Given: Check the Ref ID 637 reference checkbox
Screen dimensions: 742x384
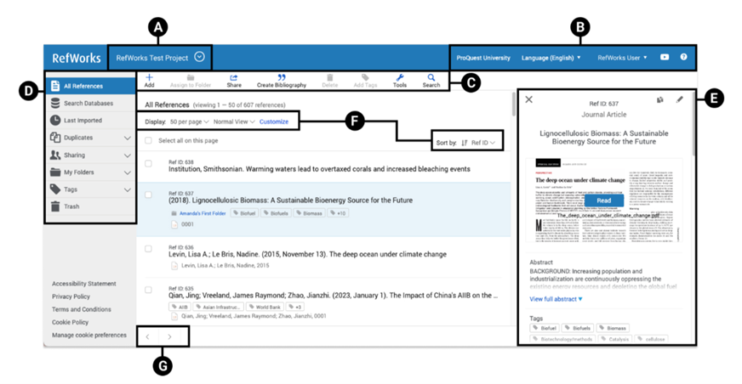Looking at the screenshot, I should point(148,195).
